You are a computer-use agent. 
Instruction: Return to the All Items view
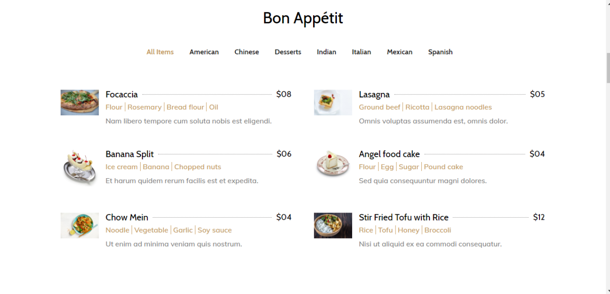coord(160,51)
